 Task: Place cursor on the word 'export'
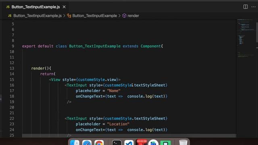[29, 46]
